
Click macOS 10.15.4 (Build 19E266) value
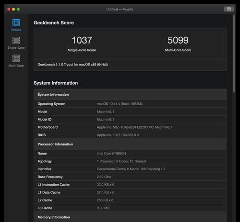120,104
